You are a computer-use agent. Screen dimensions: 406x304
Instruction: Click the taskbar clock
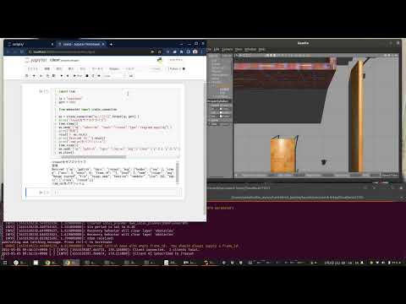(x=342, y=263)
